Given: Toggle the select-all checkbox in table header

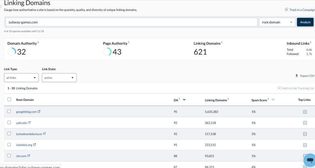Looking at the screenshot, I should point(9,99).
